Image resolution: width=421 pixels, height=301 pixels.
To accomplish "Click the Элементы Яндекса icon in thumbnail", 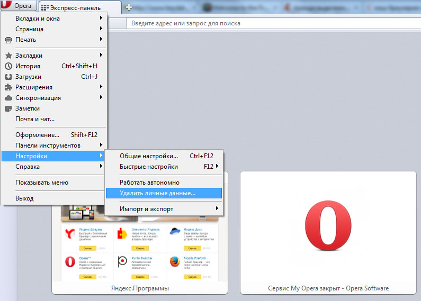I will [122, 233].
